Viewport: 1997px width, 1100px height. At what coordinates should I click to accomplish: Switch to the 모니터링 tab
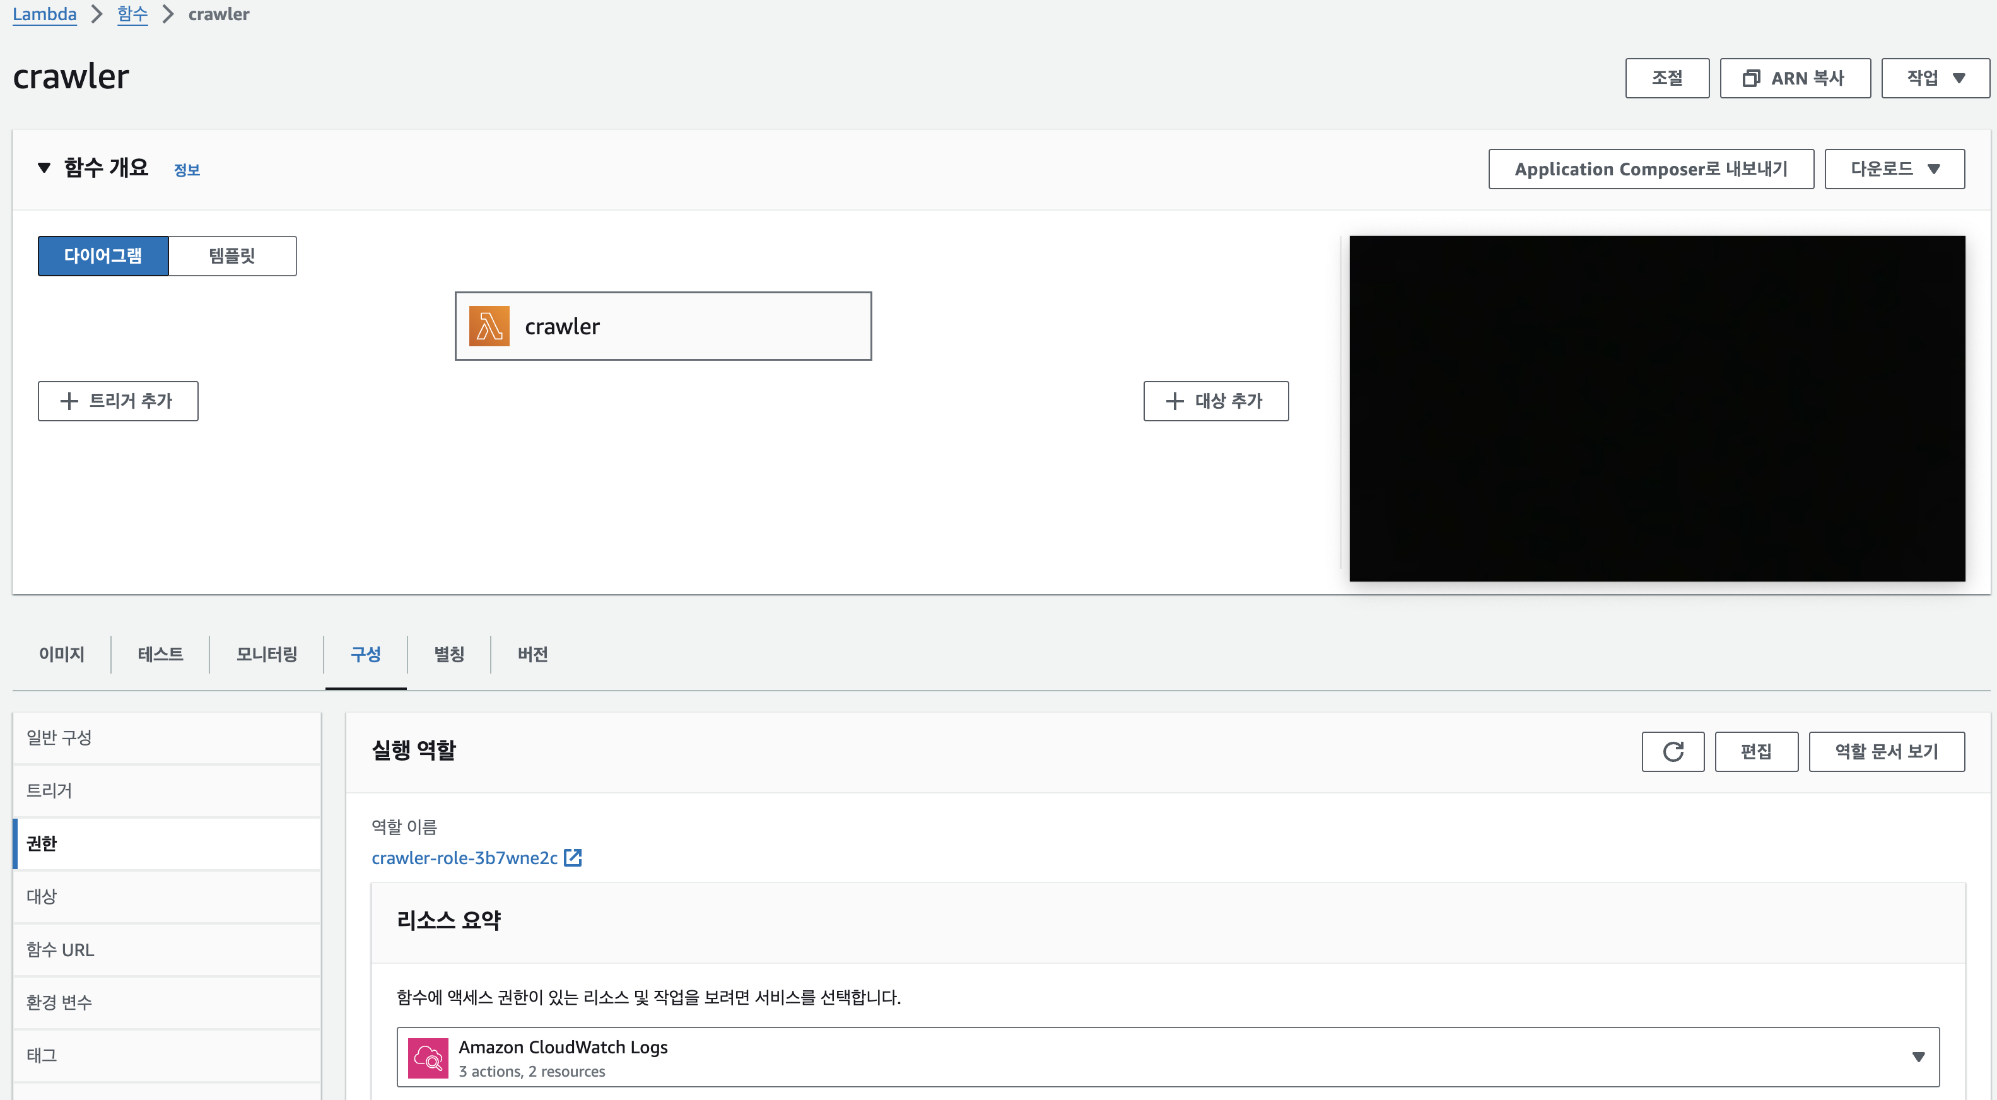click(267, 654)
